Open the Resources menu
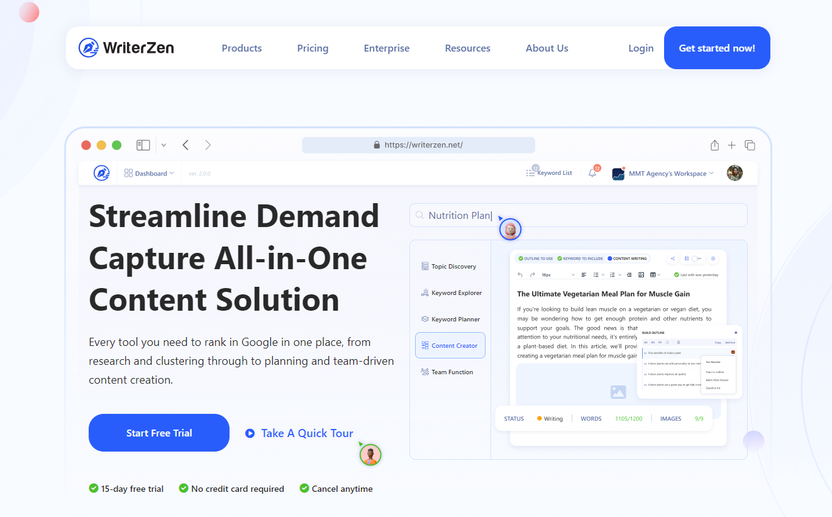The image size is (832, 517). 467,48
